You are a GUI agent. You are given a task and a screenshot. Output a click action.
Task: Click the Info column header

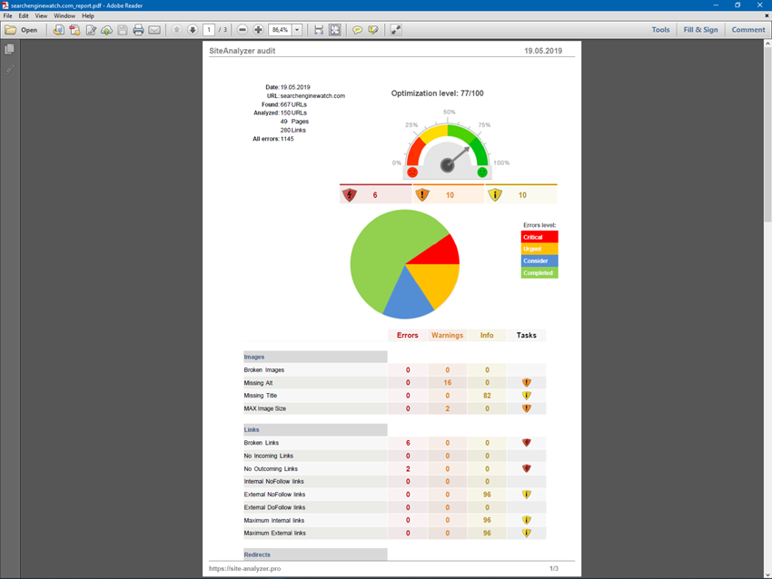click(487, 335)
